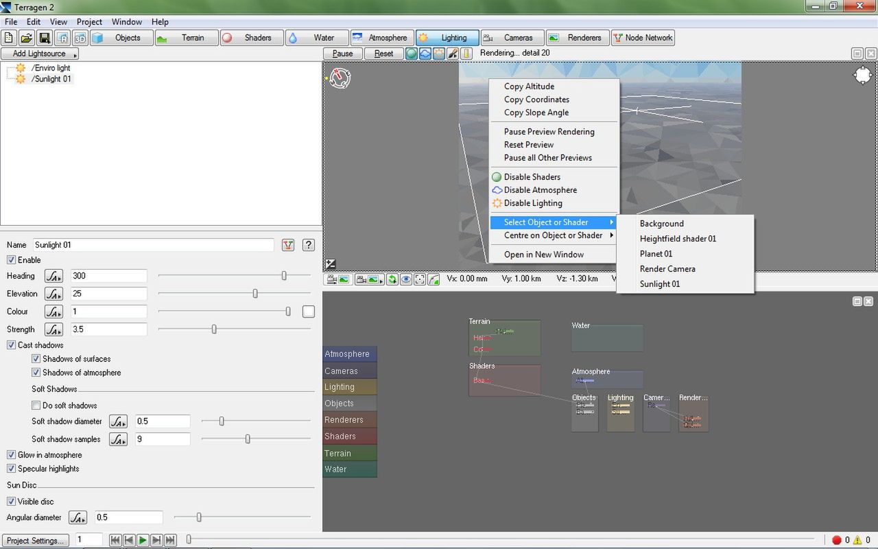
Task: Open Soft shadow samples animation button
Action: pyautogui.click(x=118, y=439)
